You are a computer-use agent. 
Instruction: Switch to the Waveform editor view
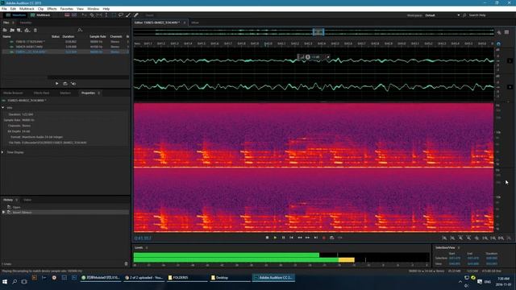15,15
